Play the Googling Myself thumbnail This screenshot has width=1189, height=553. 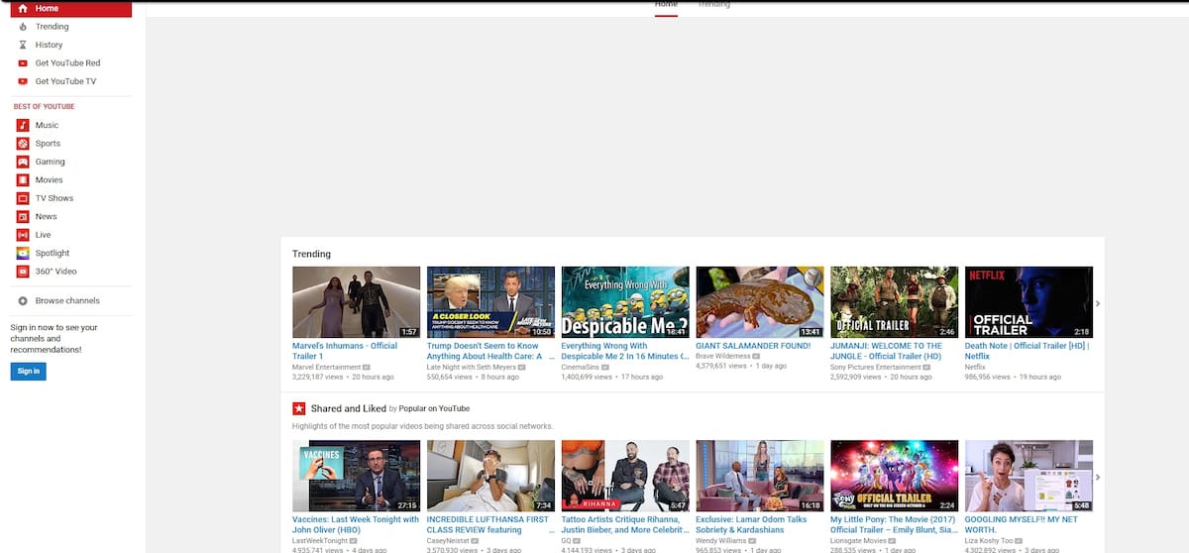1028,476
